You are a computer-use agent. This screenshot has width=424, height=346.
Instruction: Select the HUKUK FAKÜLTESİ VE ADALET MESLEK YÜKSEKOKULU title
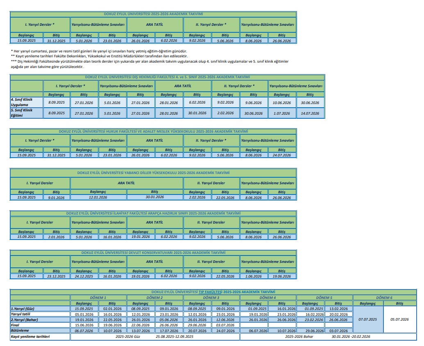point(153,131)
